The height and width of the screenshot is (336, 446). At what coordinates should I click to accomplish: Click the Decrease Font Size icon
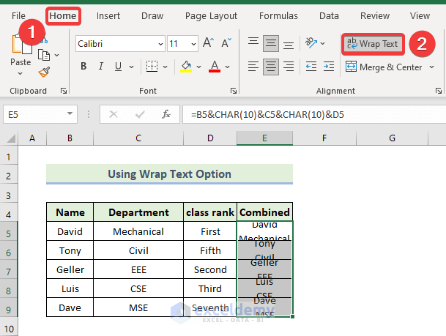224,44
